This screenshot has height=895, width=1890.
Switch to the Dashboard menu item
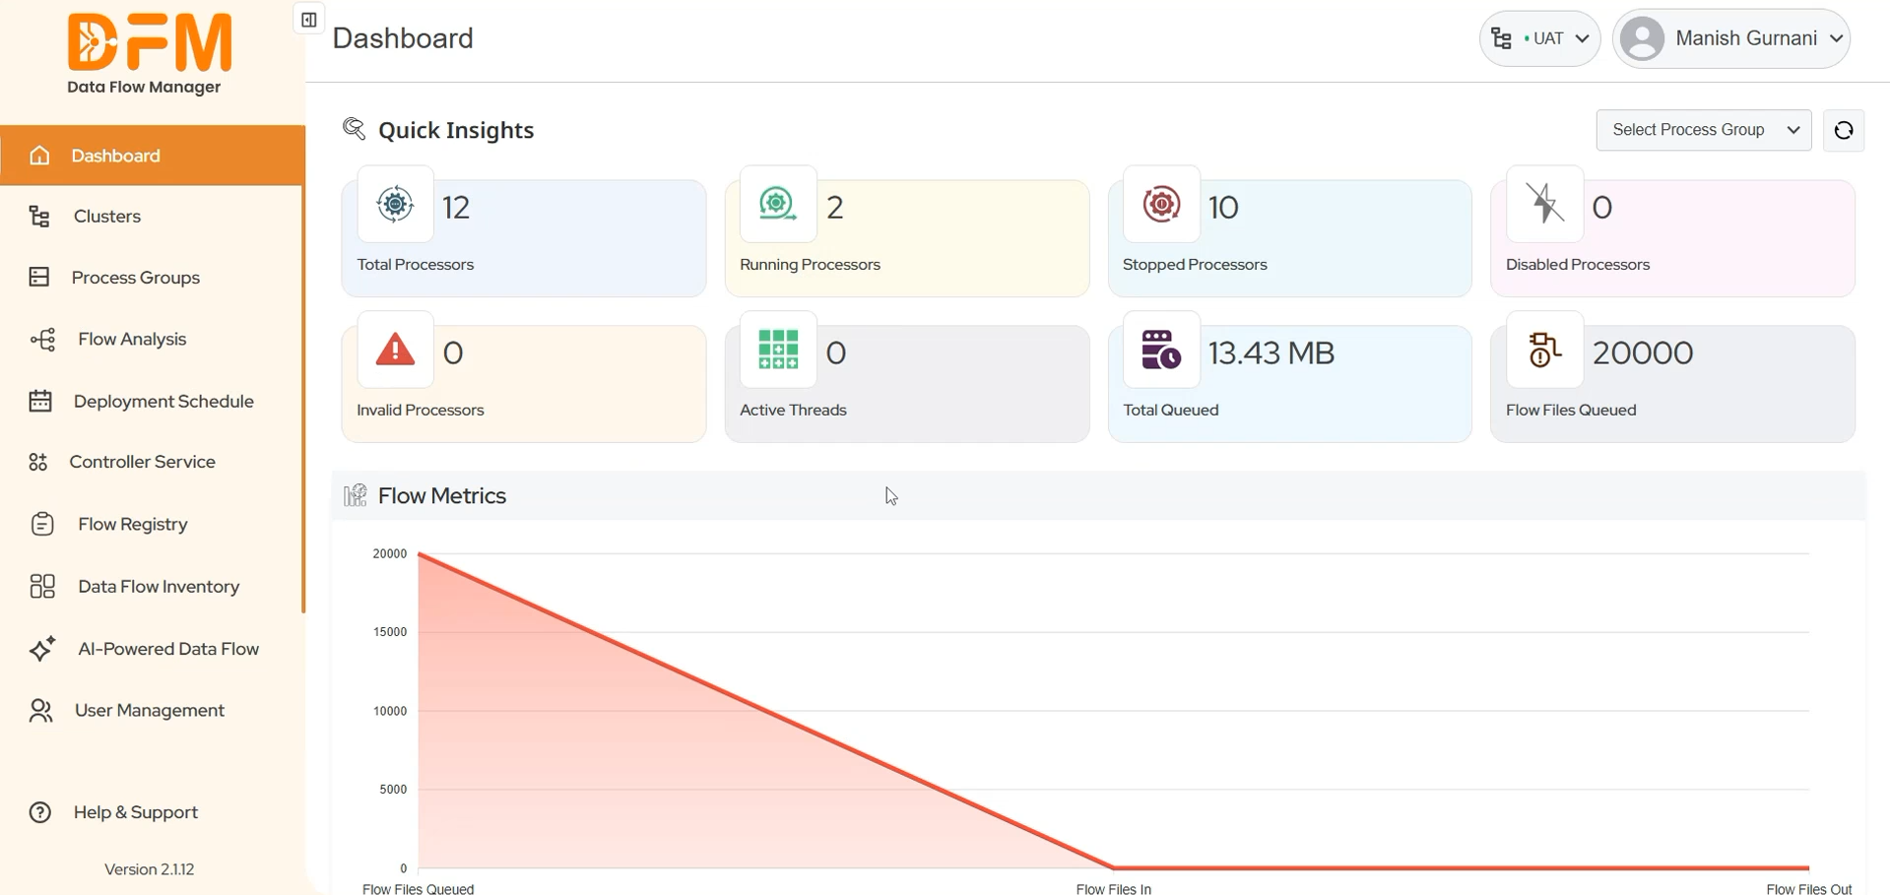pos(115,155)
